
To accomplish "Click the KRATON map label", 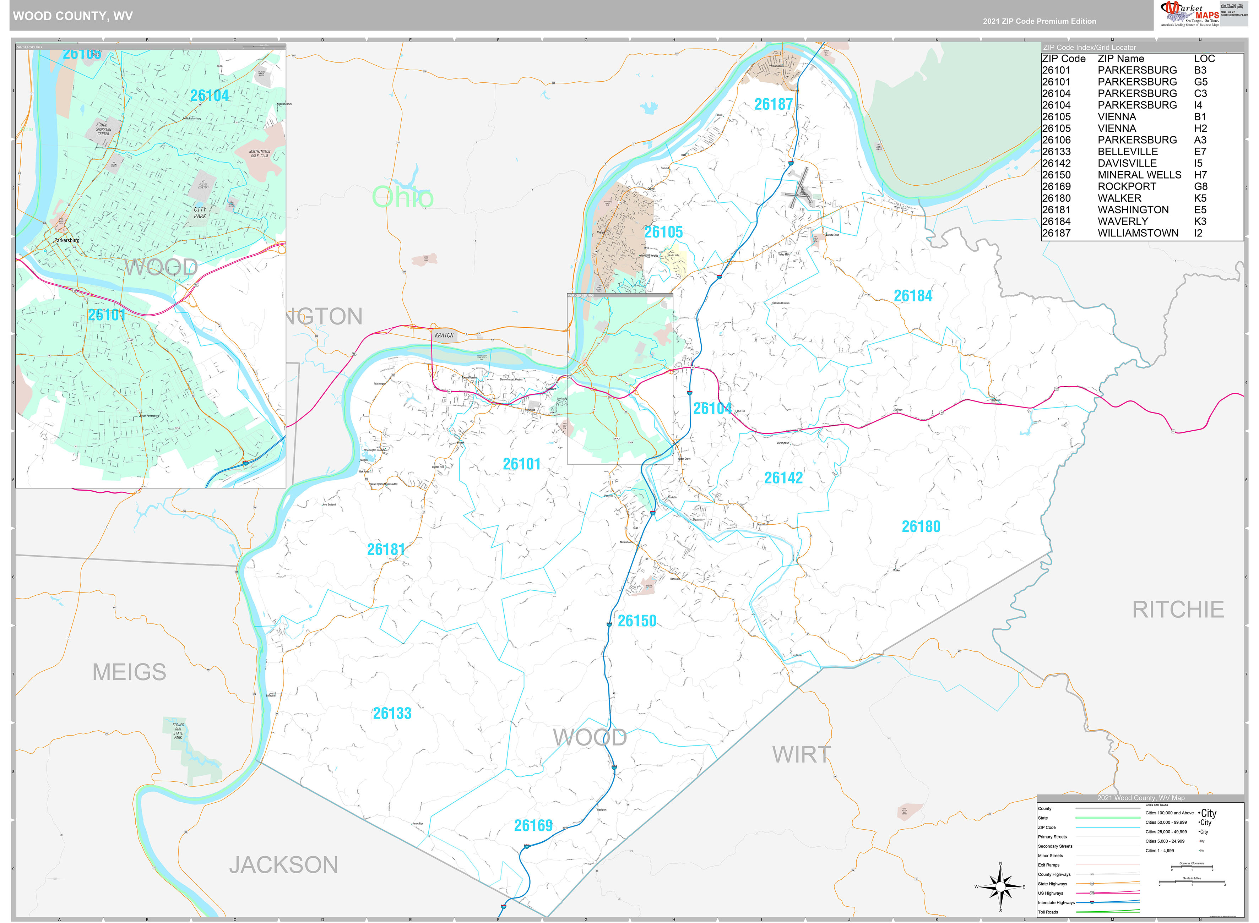I will tap(444, 335).
